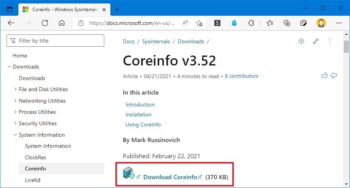Open nested System Information page item
Screen dimensions: 350x188
(x=48, y=146)
